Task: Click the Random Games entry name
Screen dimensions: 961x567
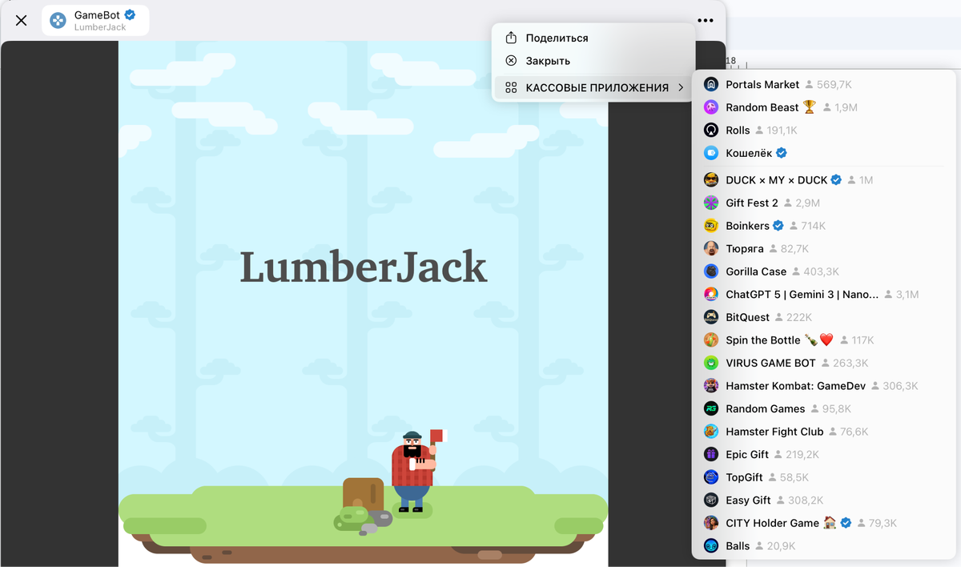Action: click(765, 408)
